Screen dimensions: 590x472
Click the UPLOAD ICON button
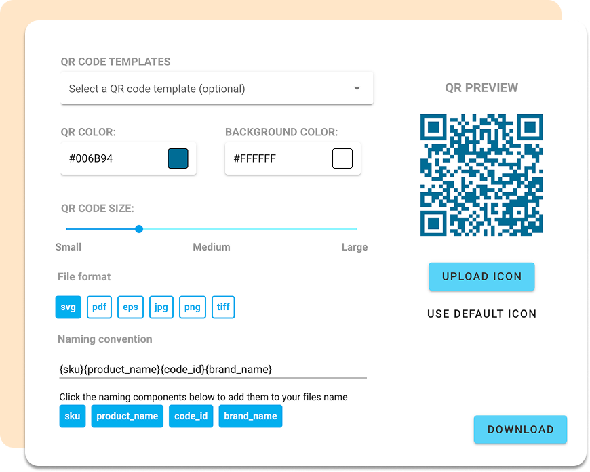[x=481, y=276]
